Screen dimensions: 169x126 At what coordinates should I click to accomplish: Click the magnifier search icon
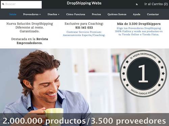coord(3,4)
